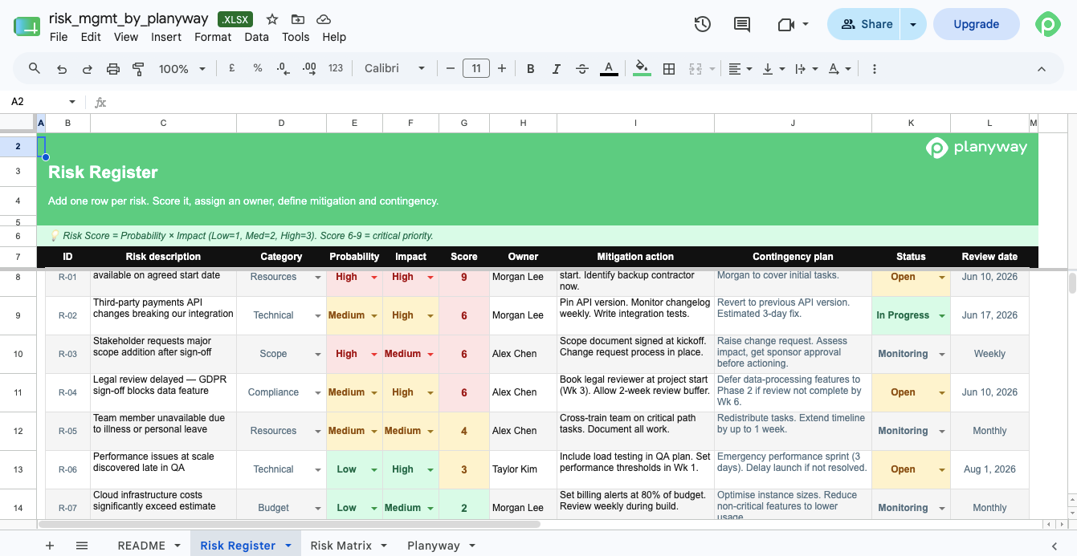Show the all sheets list
The image size is (1077, 556).
(x=82, y=546)
